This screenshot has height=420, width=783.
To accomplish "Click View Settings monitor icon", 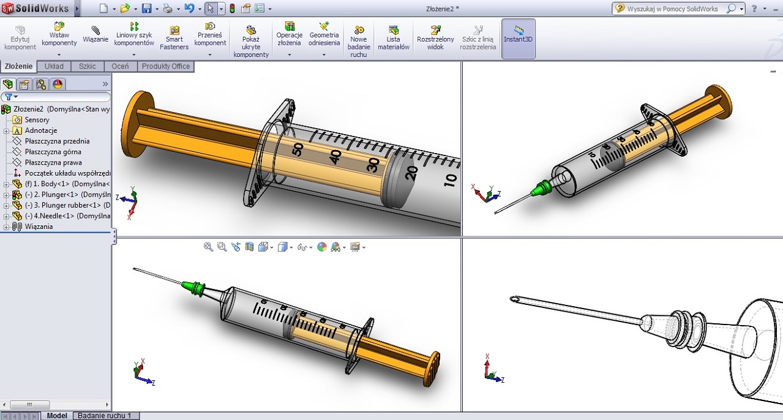I will (x=354, y=247).
